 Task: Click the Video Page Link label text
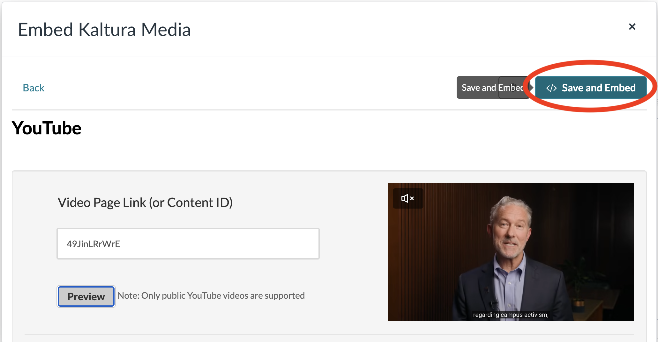145,203
